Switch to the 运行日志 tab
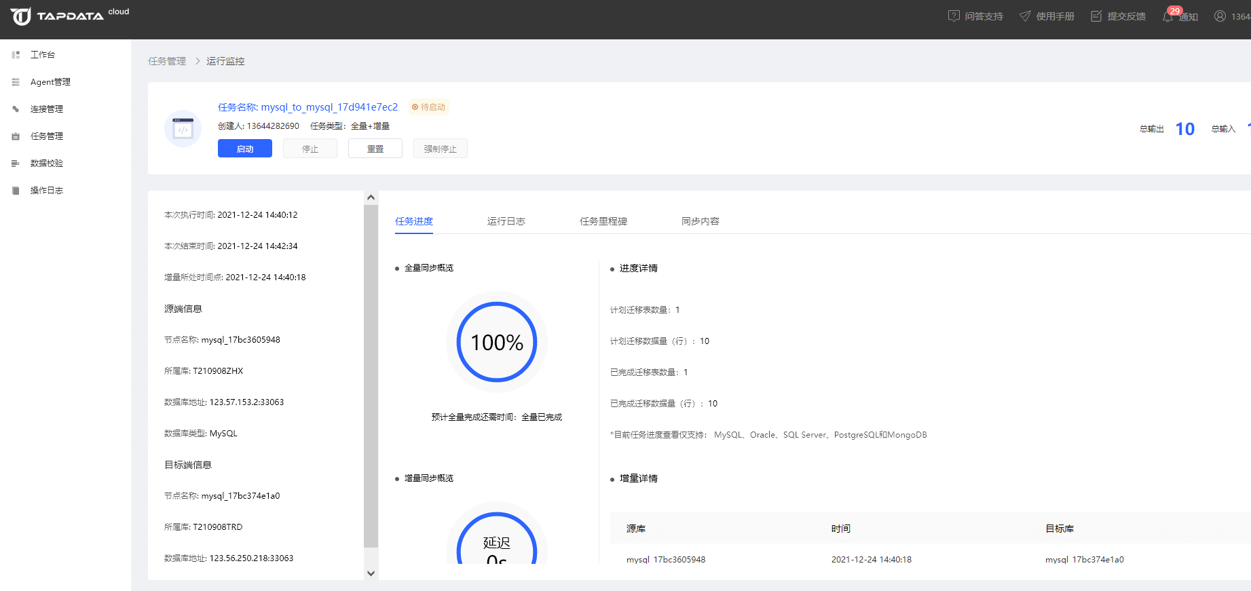Image resolution: width=1251 pixels, height=591 pixels. click(506, 221)
